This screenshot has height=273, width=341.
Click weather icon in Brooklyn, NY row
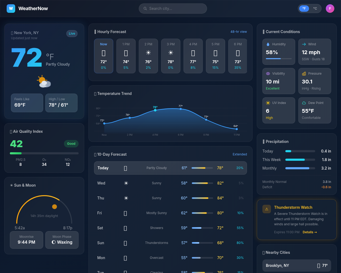point(319,266)
